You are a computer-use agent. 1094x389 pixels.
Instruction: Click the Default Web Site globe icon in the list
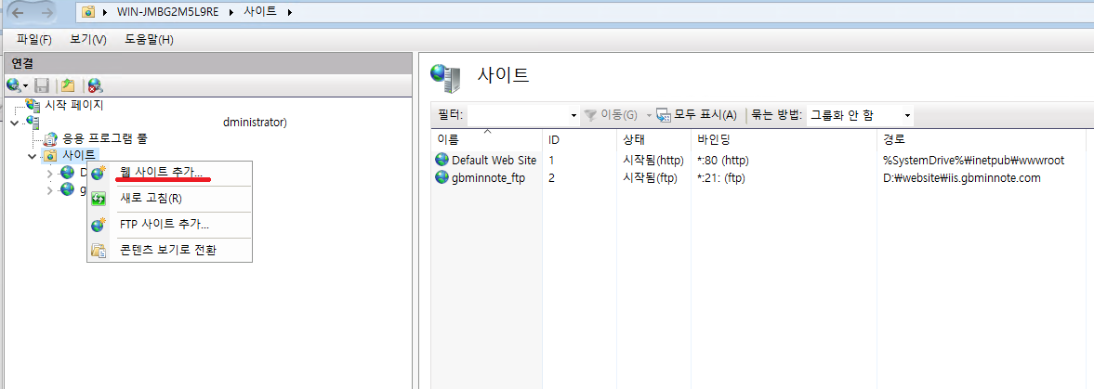coord(442,160)
